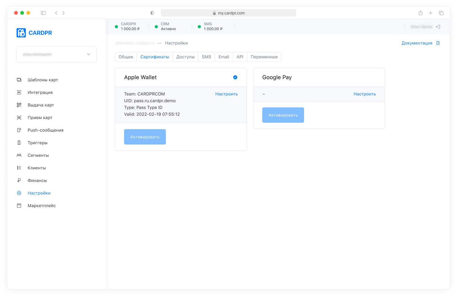Click the CRM green status dot
457x297 pixels.
click(x=156, y=27)
